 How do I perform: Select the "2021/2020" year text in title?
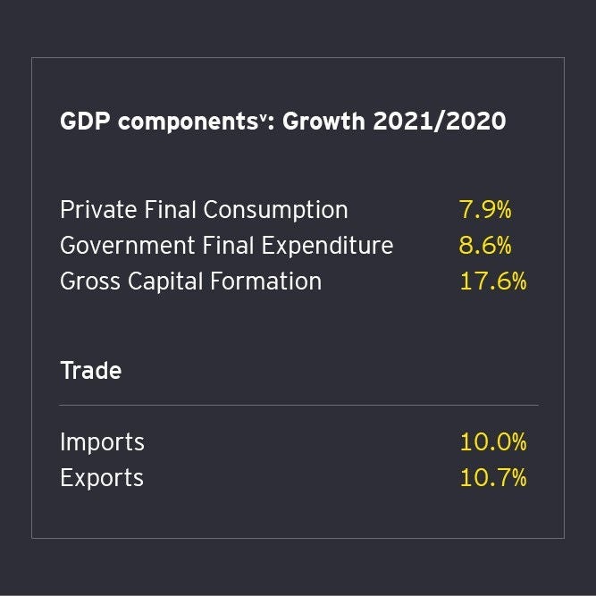point(440,122)
